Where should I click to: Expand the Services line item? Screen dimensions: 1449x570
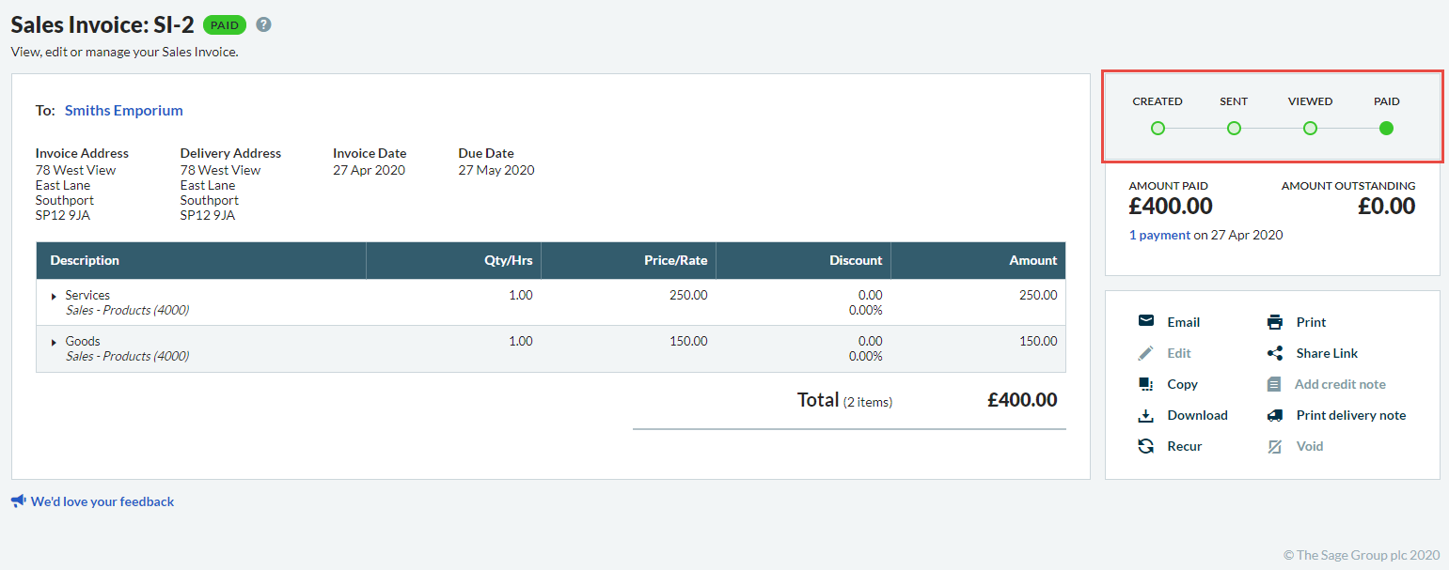(54, 296)
